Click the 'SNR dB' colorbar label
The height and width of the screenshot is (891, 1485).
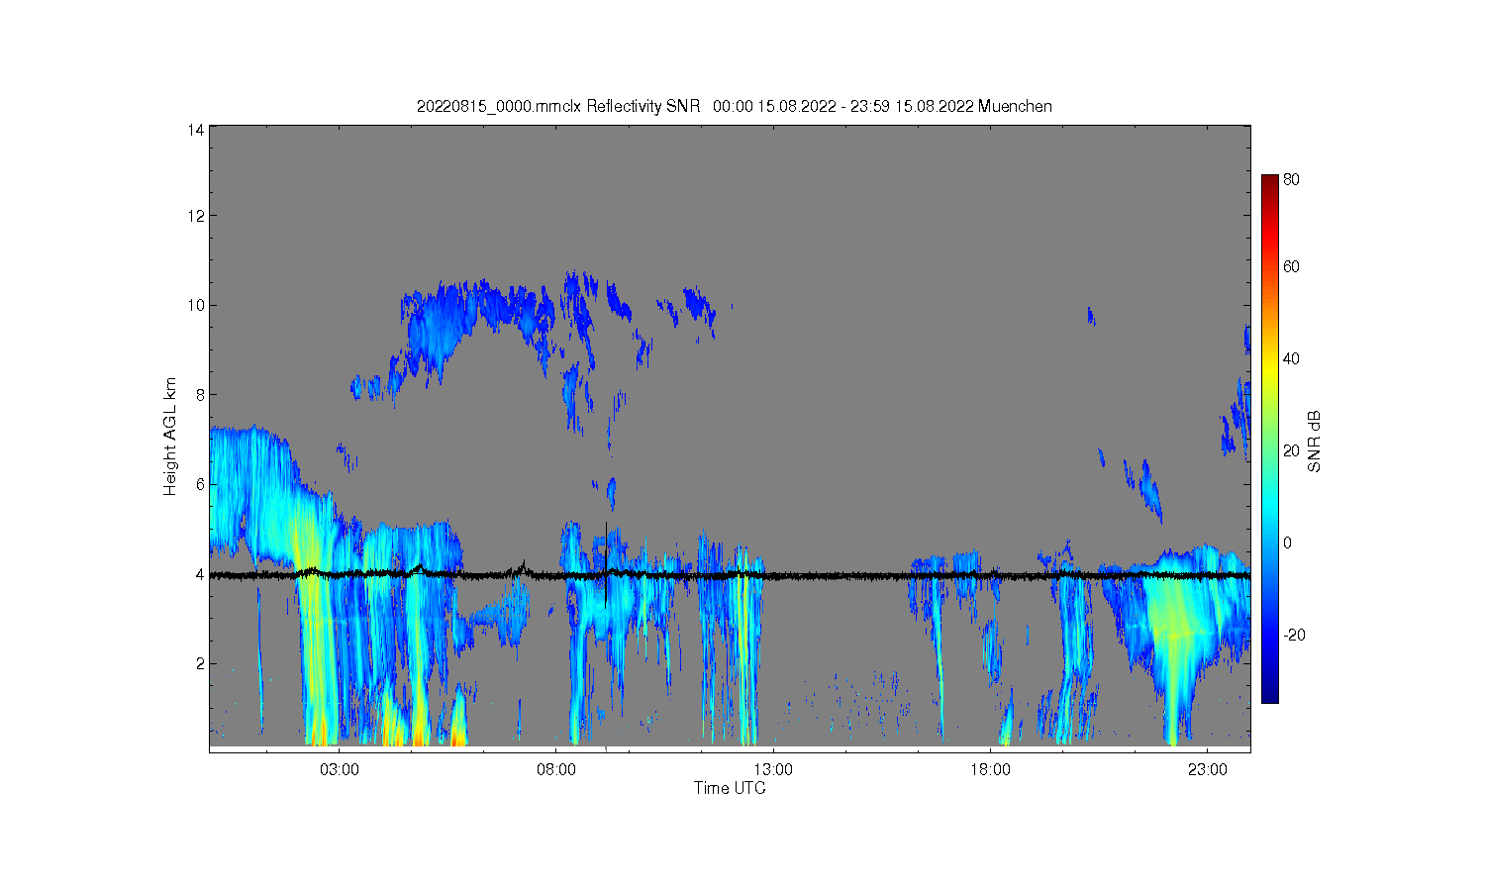pyautogui.click(x=1315, y=442)
